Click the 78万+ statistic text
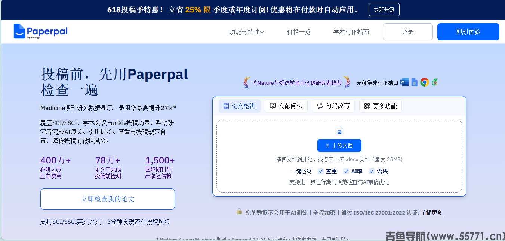 click(108, 160)
